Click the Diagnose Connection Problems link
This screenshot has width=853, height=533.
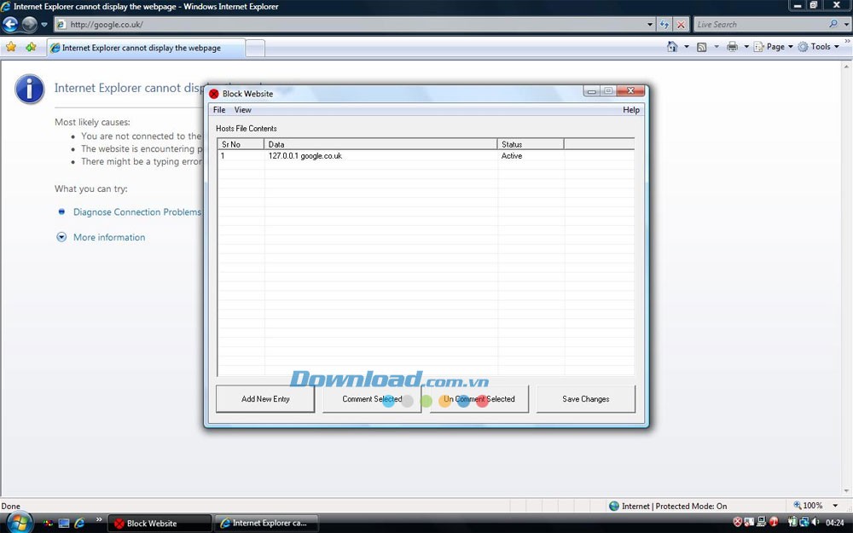pyautogui.click(x=136, y=211)
